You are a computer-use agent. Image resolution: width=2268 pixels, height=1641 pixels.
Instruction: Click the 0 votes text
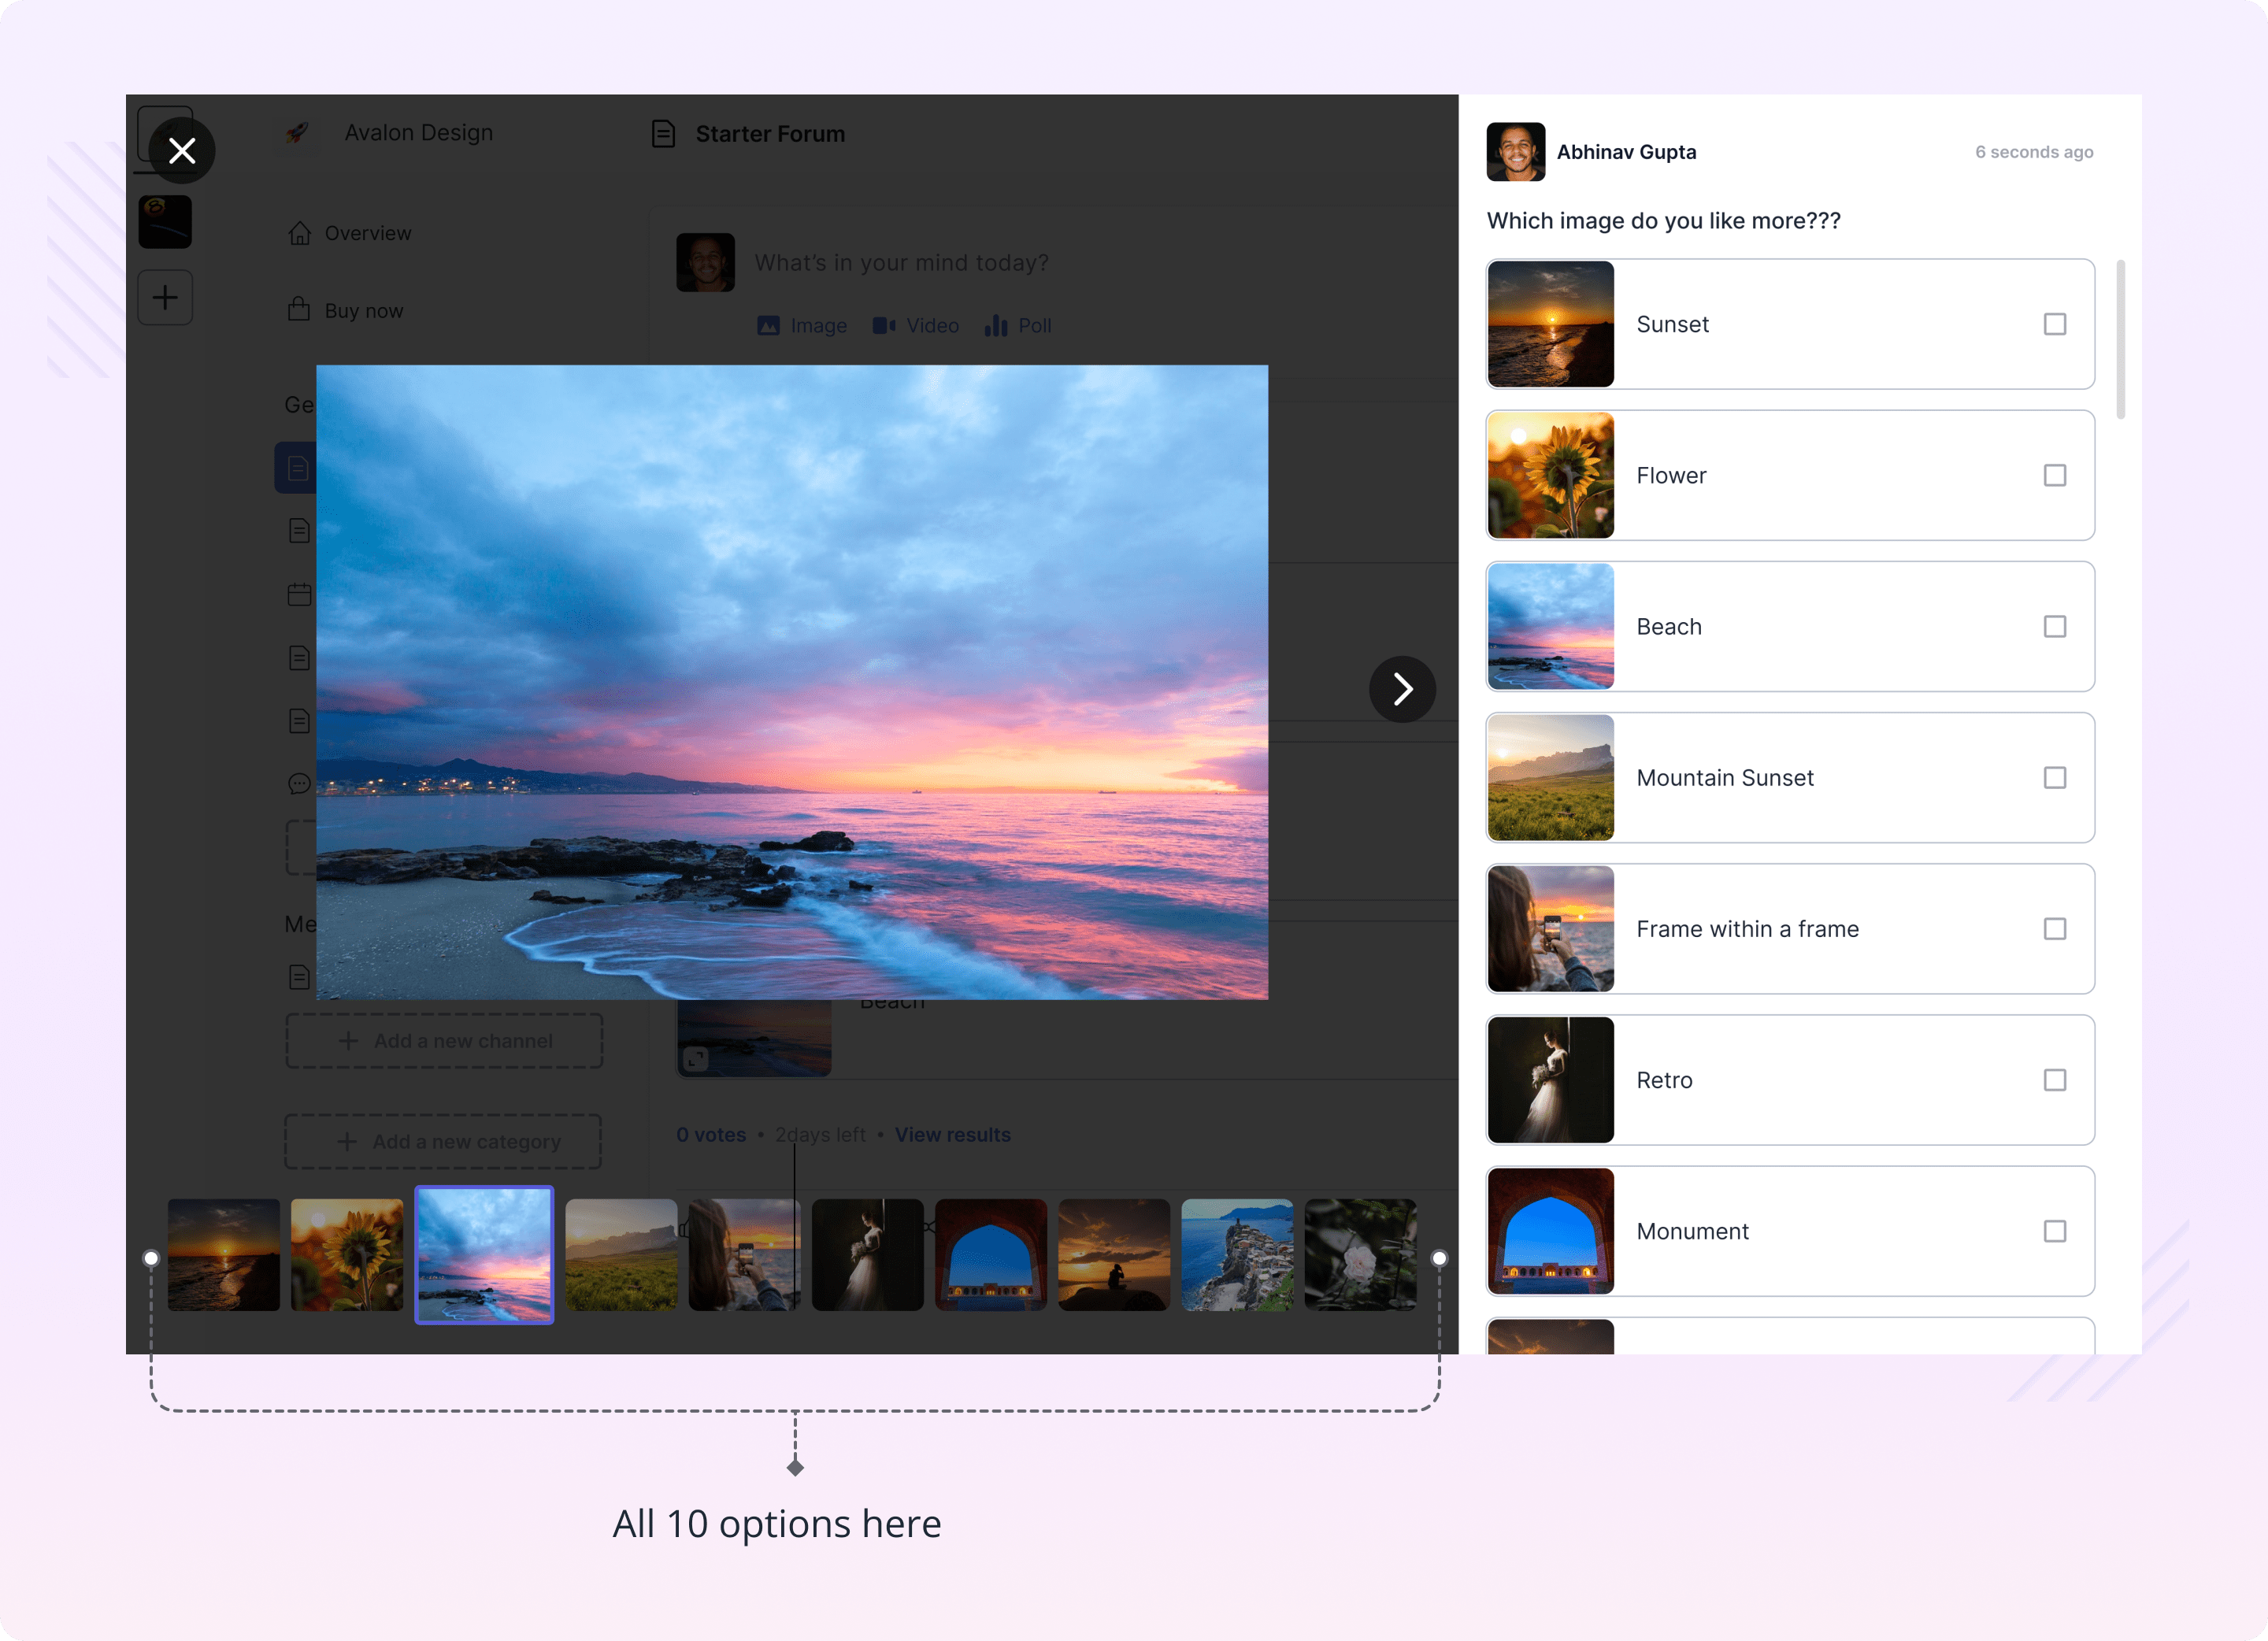[x=711, y=1135]
